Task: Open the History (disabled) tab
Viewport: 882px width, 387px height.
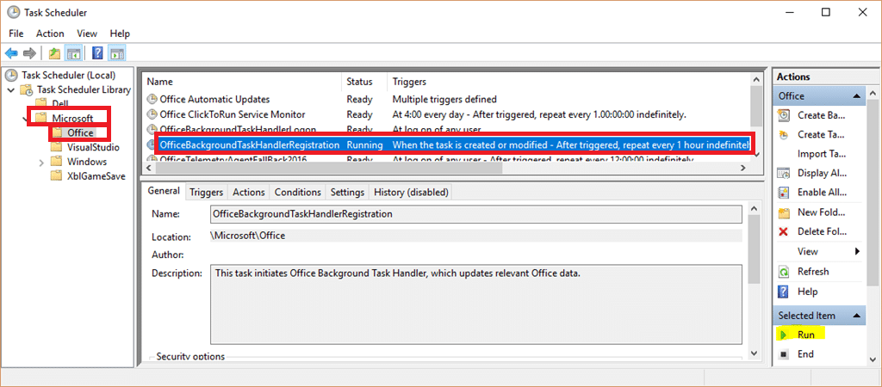Action: point(412,192)
